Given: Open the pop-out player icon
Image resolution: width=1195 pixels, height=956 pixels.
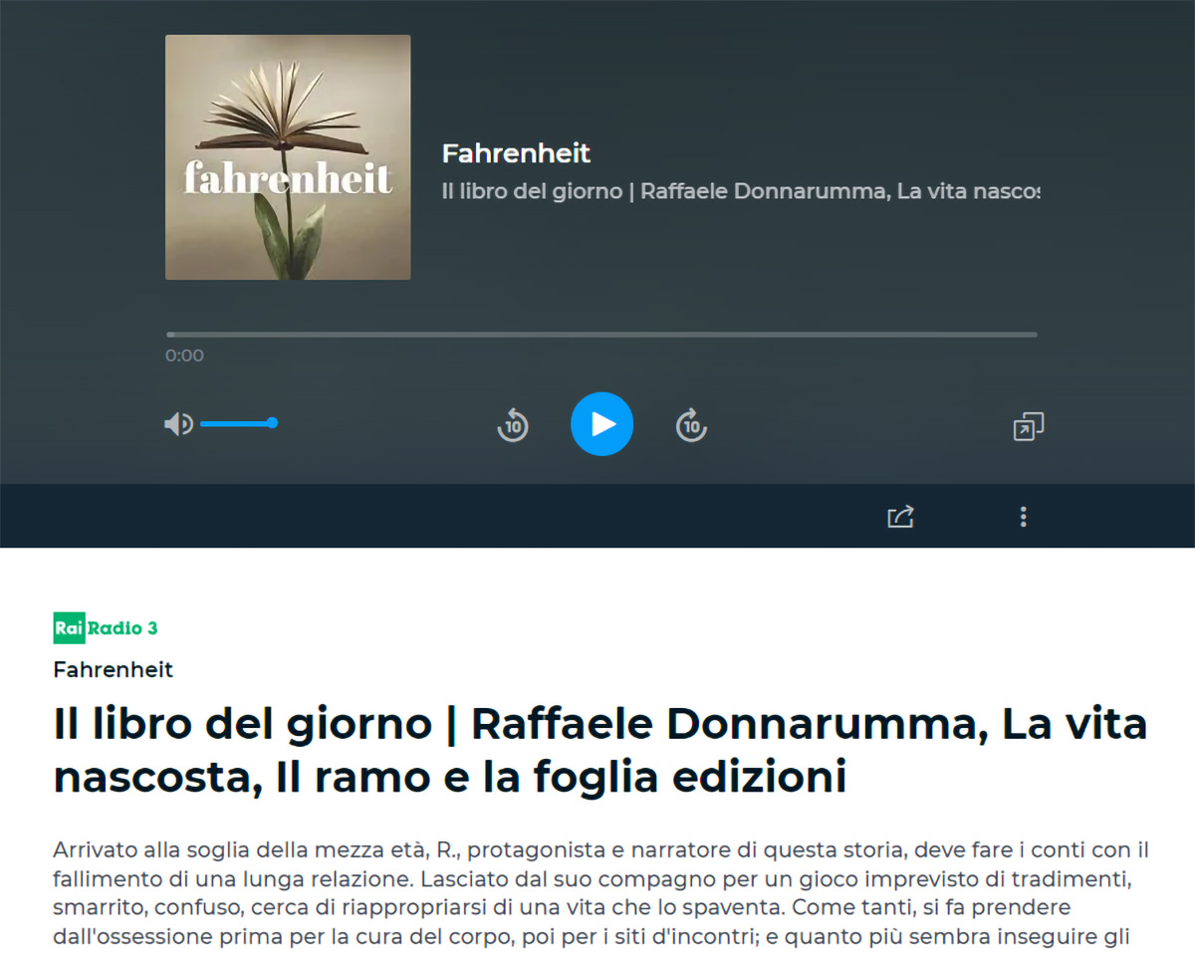Looking at the screenshot, I should [1028, 426].
